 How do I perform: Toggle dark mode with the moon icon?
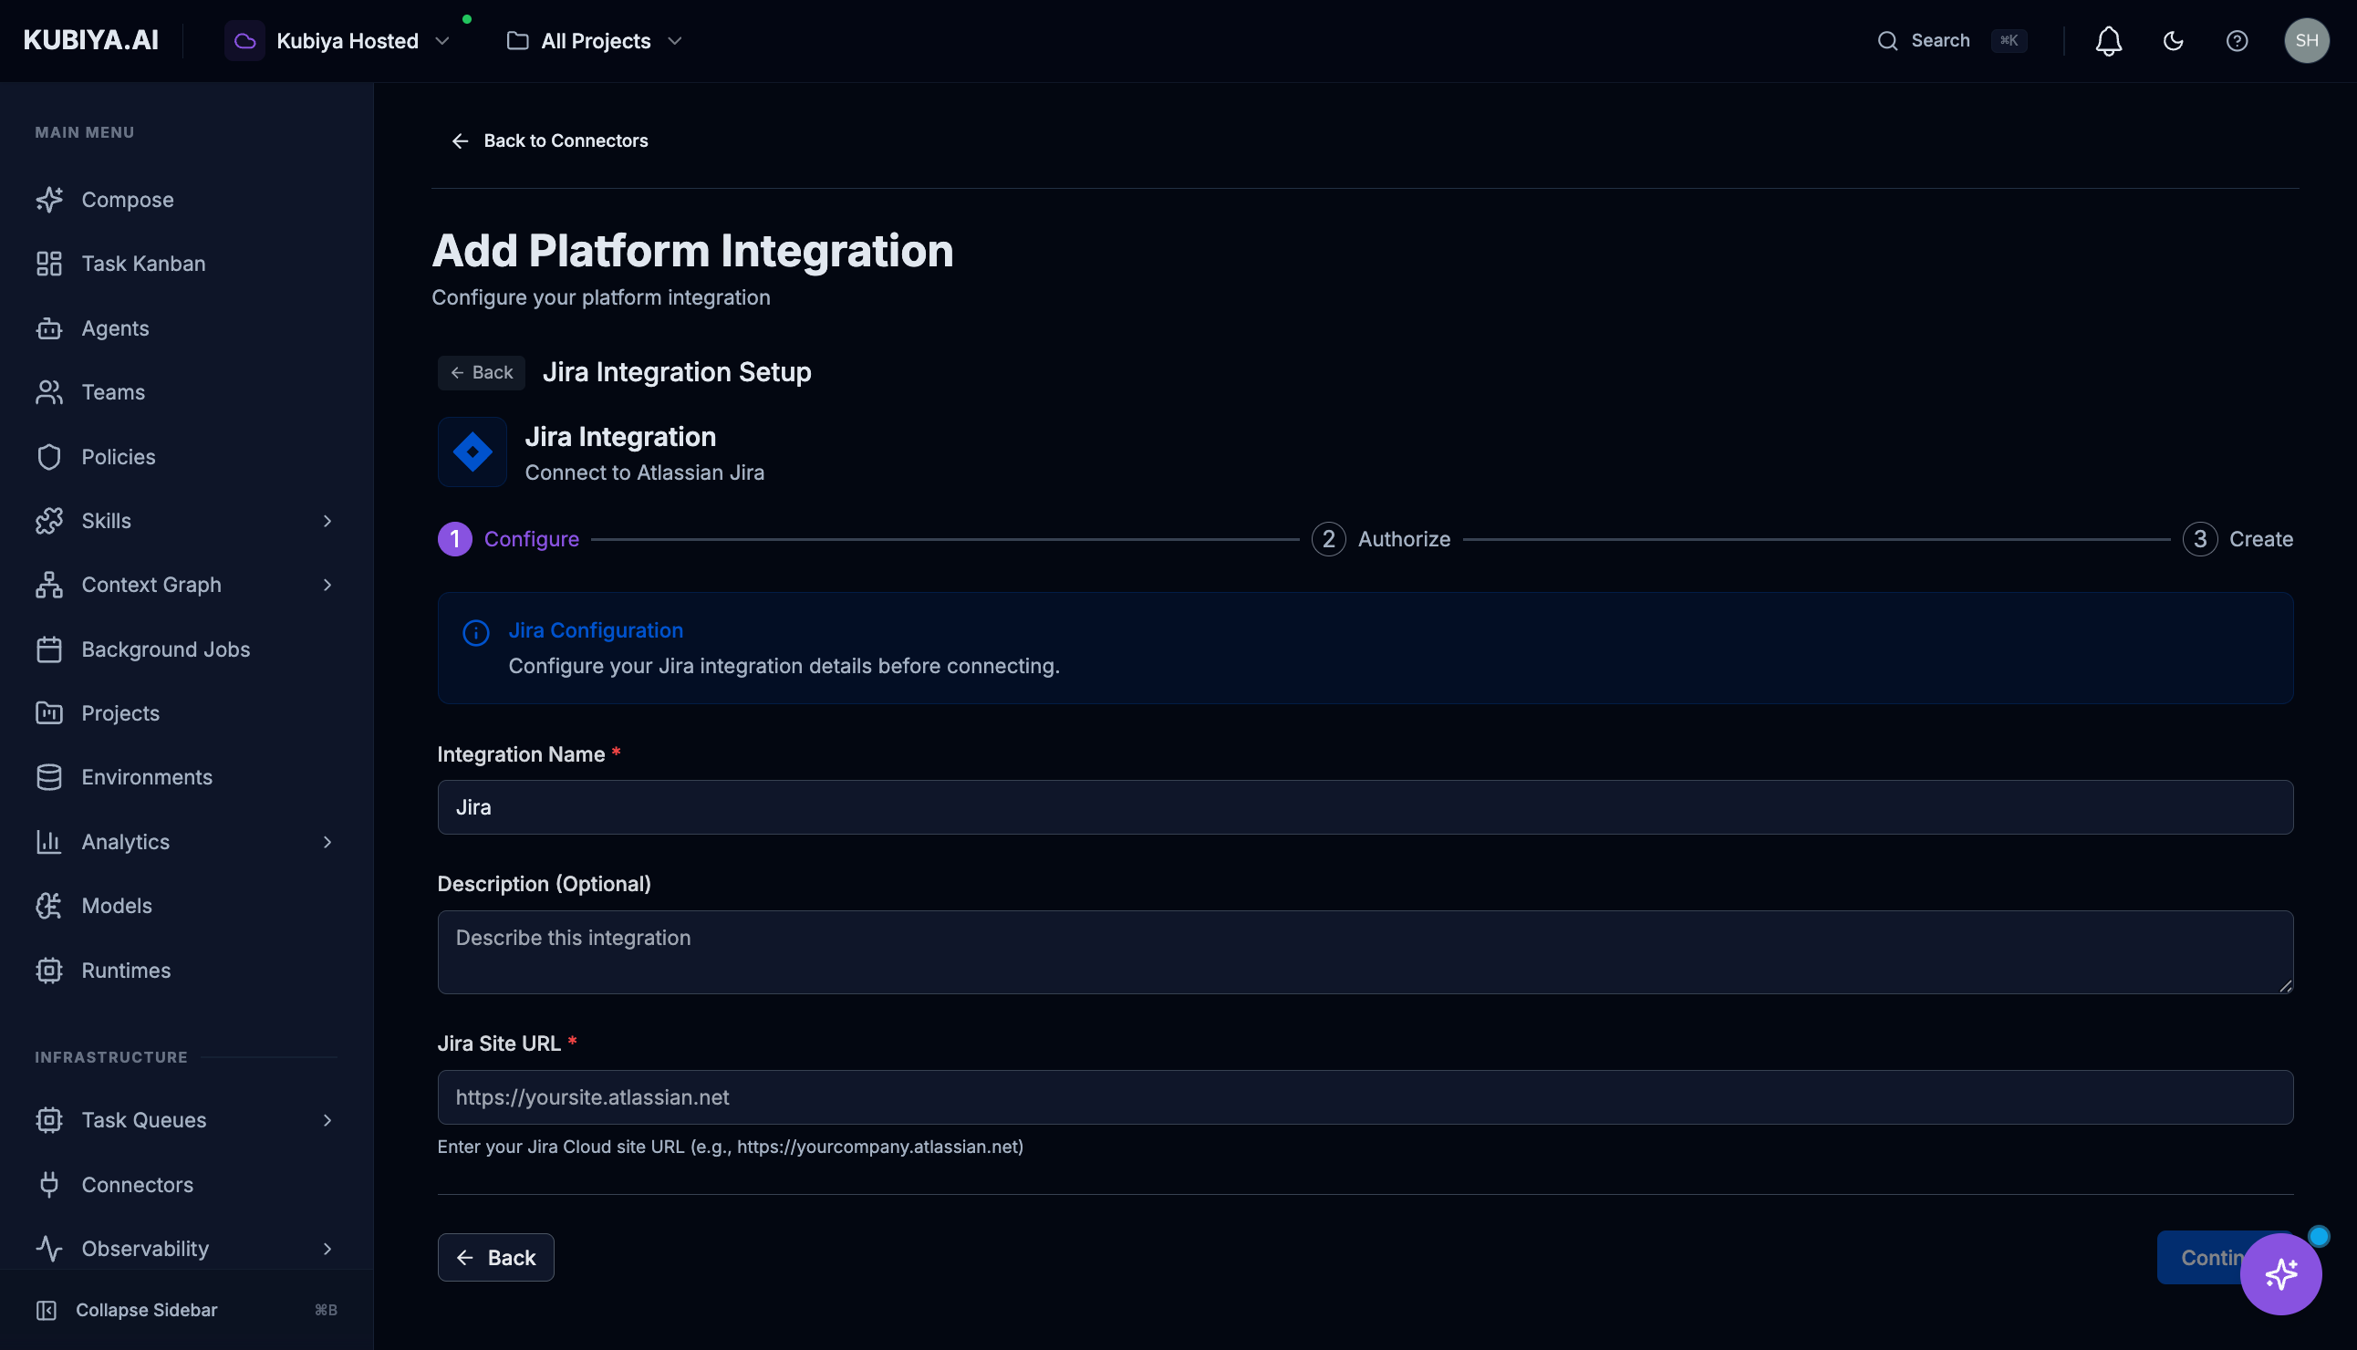tap(2174, 40)
